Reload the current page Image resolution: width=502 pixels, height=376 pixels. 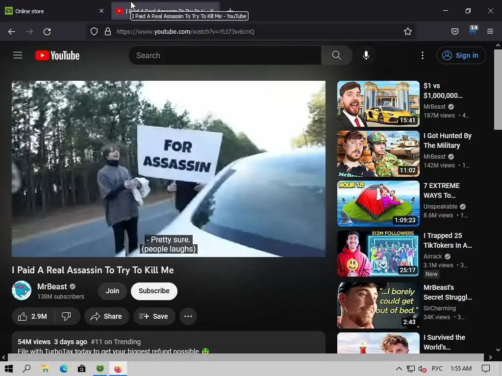(47, 32)
